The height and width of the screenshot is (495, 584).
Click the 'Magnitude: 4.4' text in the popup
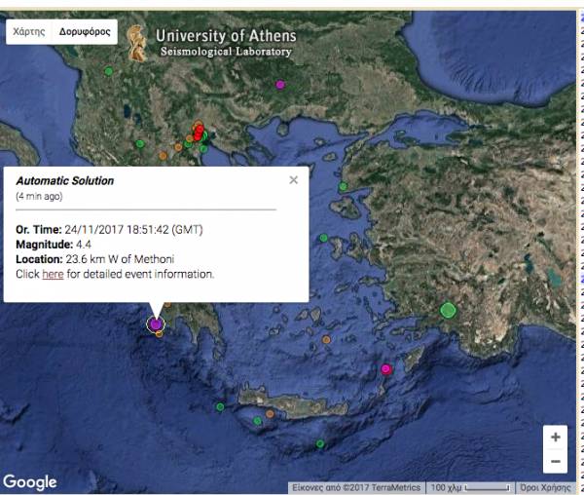54,245
